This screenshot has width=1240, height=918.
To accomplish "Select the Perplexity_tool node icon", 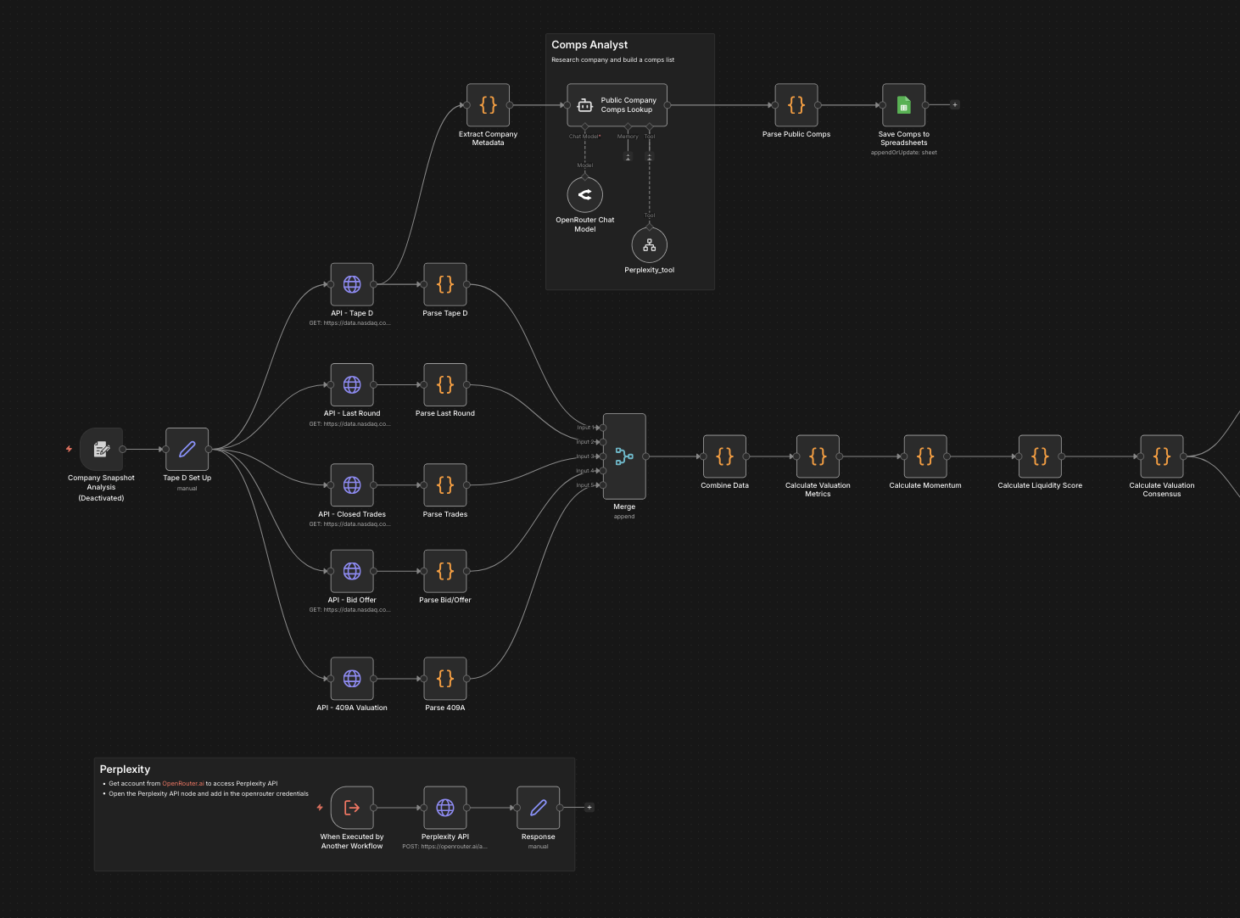I will (649, 245).
